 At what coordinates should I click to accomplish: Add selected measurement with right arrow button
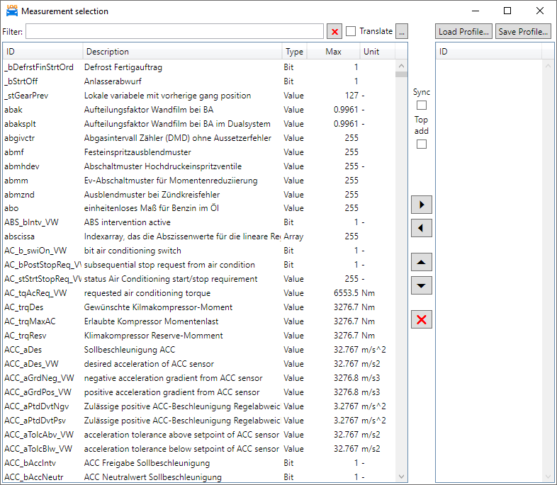click(x=422, y=205)
